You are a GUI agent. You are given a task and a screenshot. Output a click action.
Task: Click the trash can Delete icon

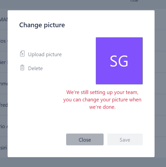point(22,67)
